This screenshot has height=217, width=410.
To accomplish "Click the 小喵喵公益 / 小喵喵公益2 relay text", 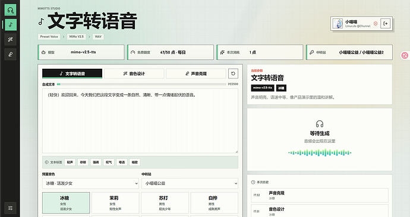I will click(x=361, y=52).
